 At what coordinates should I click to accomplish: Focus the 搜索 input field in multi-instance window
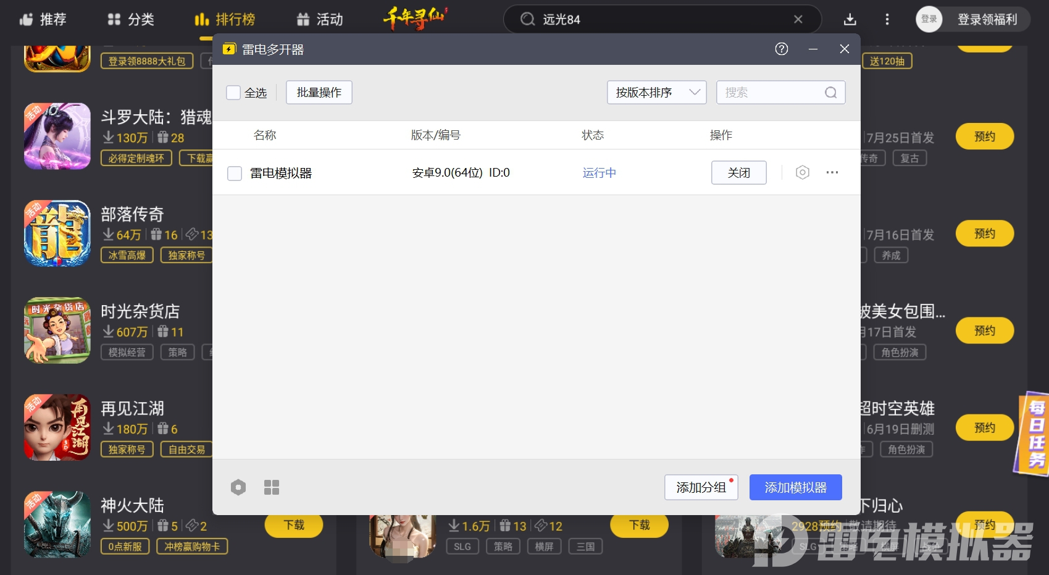pyautogui.click(x=772, y=93)
